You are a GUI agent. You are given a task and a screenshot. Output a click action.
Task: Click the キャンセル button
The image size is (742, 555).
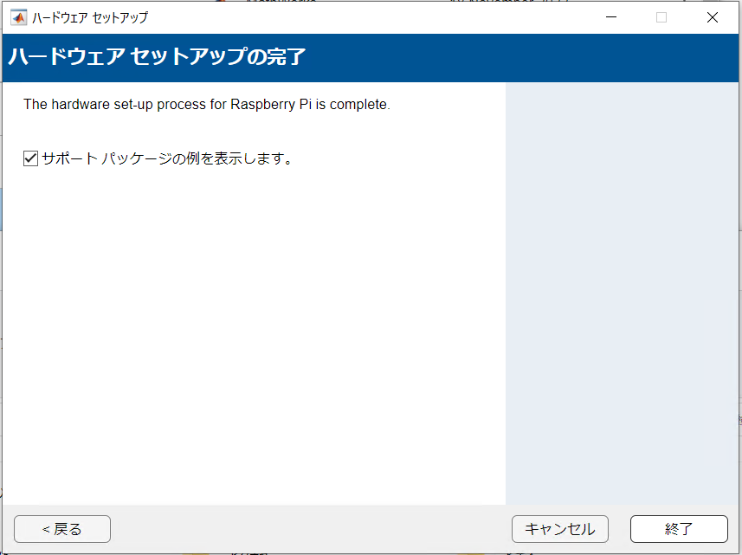(x=559, y=529)
